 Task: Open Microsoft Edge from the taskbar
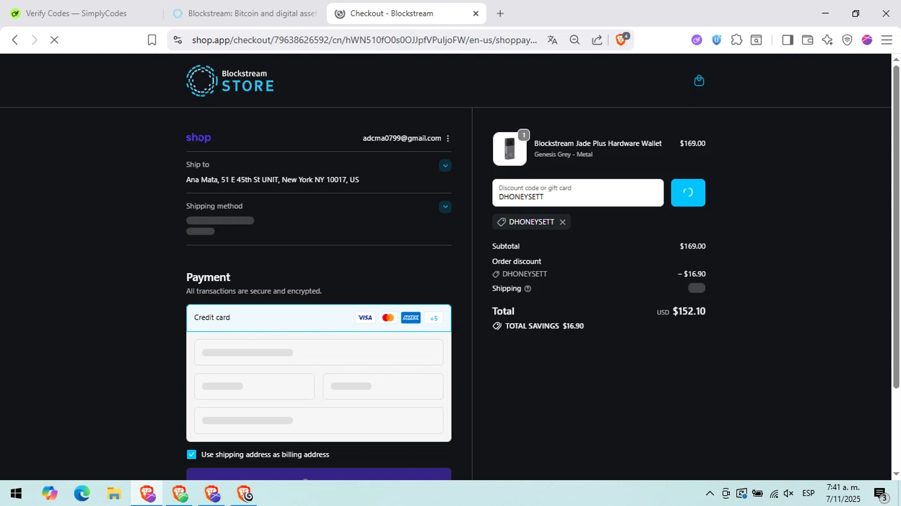tap(82, 493)
